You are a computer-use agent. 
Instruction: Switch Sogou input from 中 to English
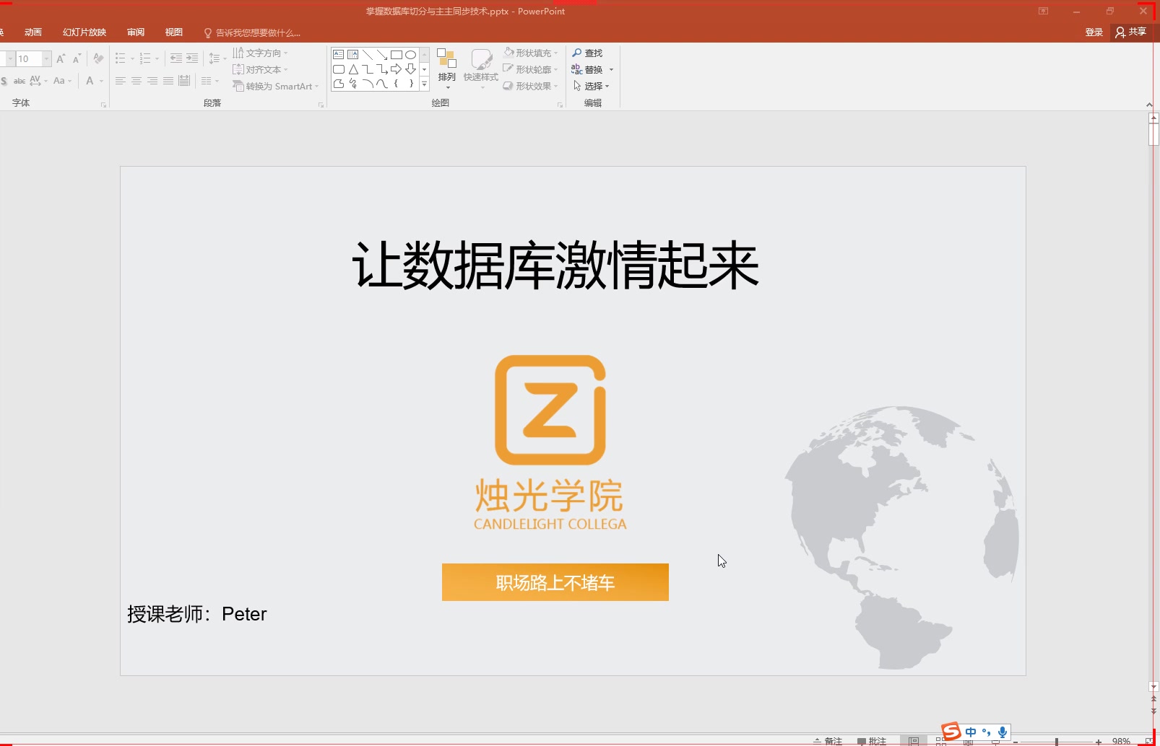click(971, 732)
